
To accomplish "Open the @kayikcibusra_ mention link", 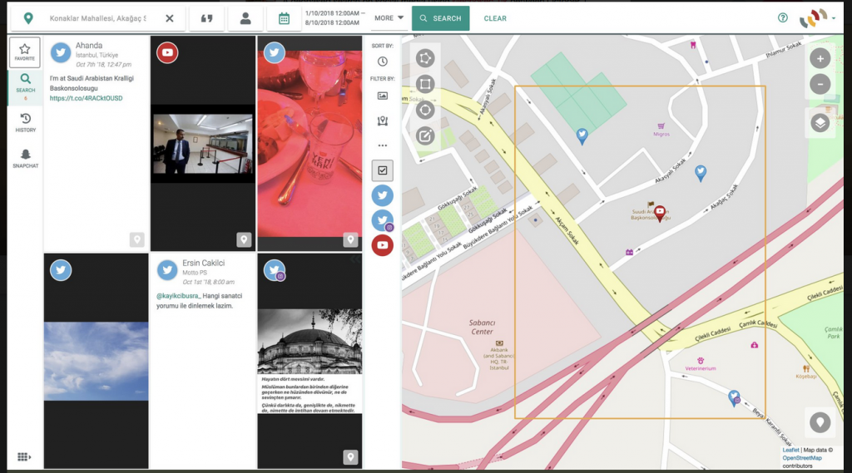I will point(179,296).
